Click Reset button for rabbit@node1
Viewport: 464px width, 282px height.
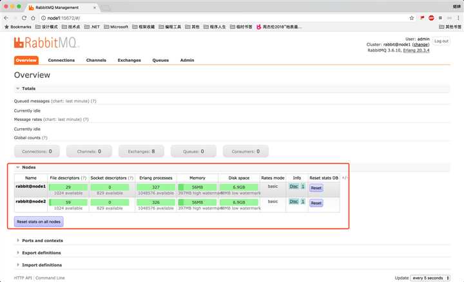[316, 188]
